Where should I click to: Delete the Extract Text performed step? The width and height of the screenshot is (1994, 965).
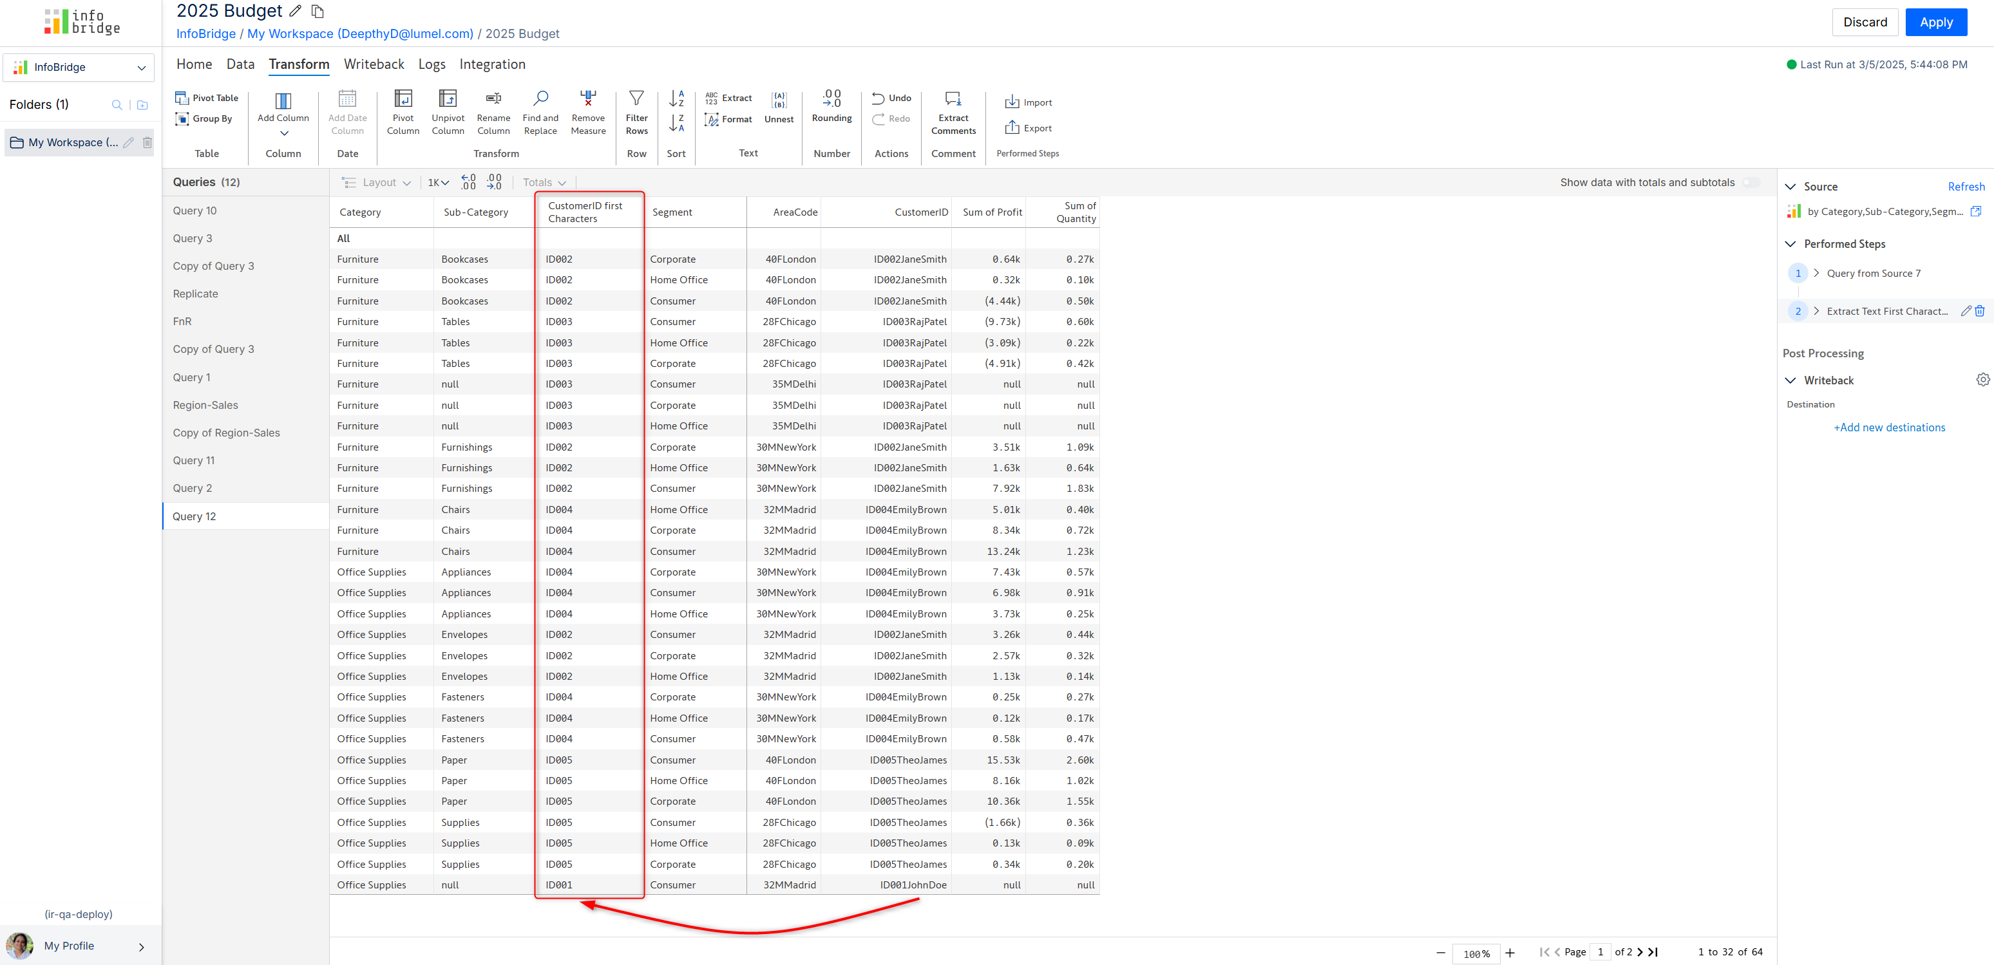click(1979, 311)
